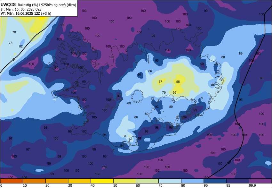Select the 80–90 light blue legend swatch
This screenshot has height=188, width=272.
[x=192, y=181]
